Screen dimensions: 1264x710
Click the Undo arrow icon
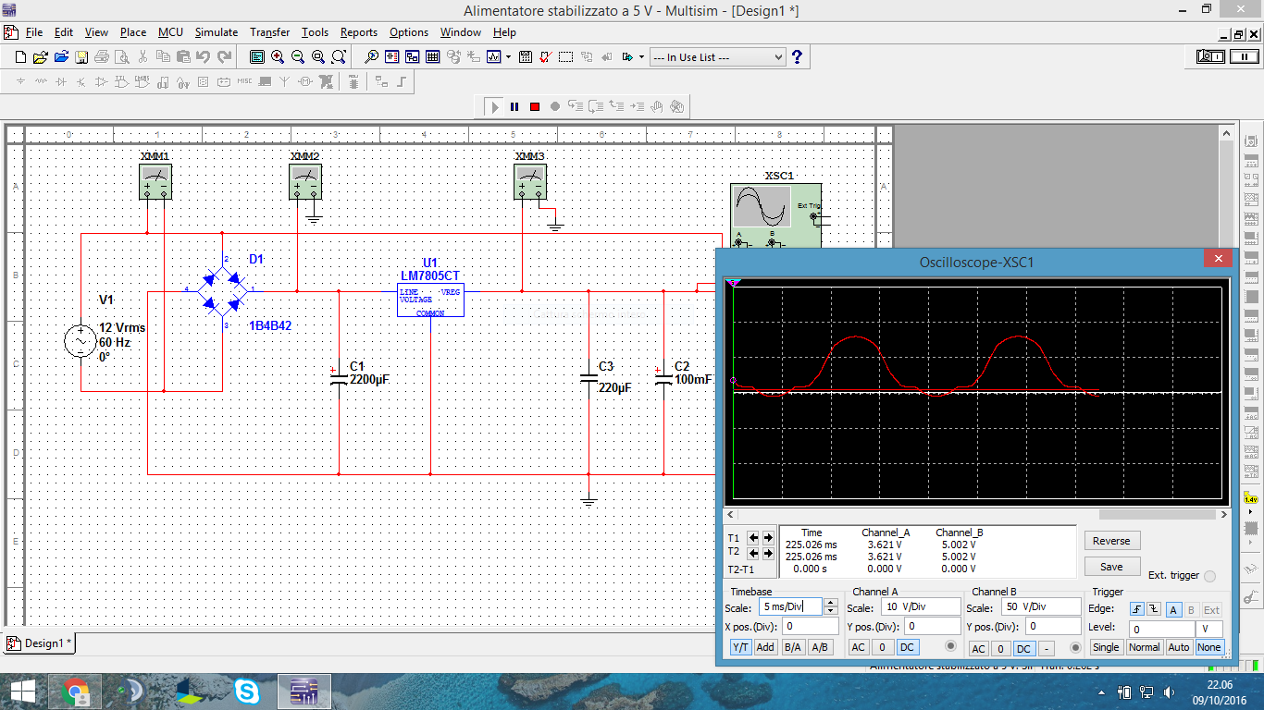pyautogui.click(x=204, y=57)
